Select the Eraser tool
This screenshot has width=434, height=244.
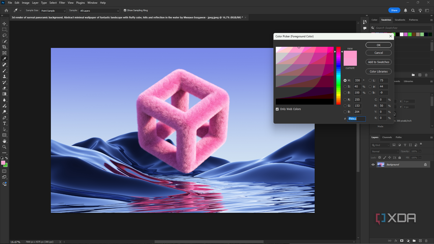click(x=4, y=88)
